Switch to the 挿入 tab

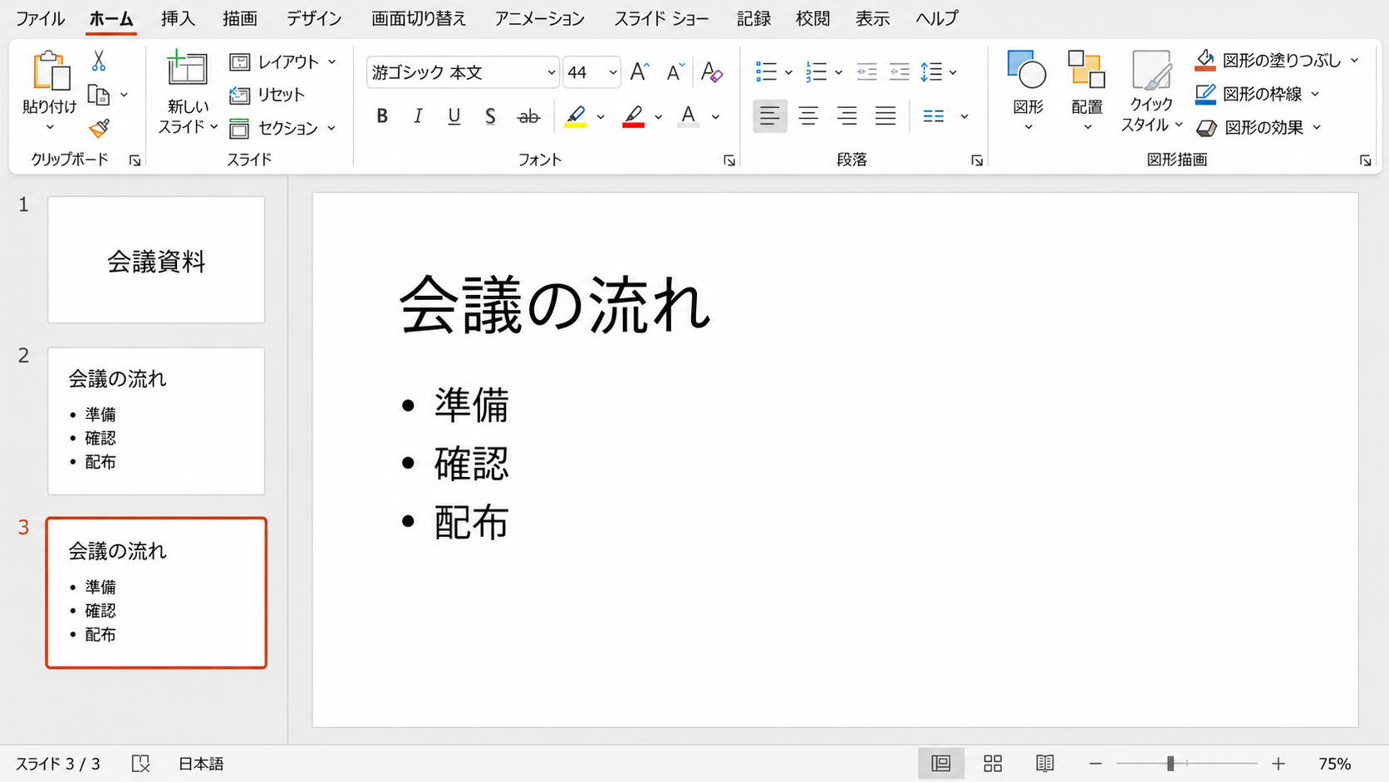click(178, 18)
